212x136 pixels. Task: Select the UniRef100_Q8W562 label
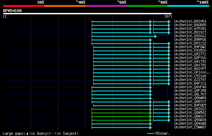190,113
